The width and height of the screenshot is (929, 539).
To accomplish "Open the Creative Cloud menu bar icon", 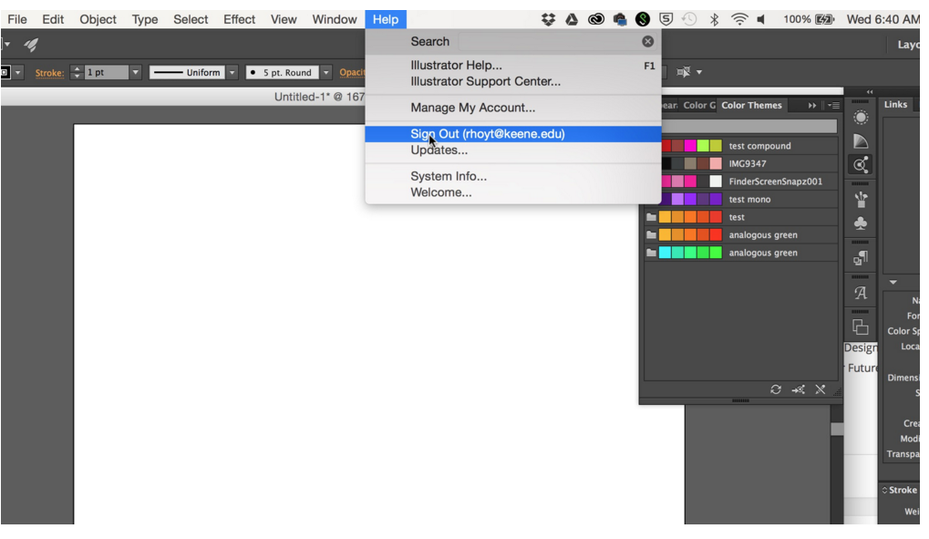I will click(595, 19).
